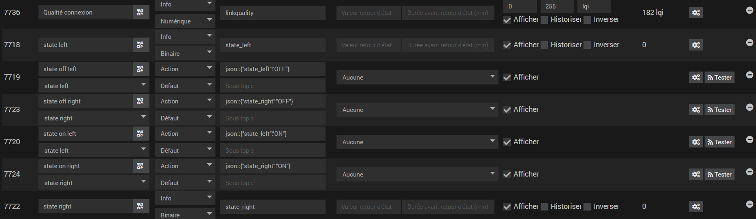The width and height of the screenshot is (756, 219).
Task: Click the icon picker beside Qualité connexion
Action: pyautogui.click(x=140, y=13)
